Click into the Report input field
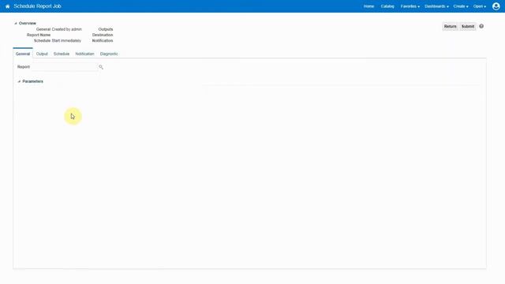505x284 pixels. coord(64,66)
